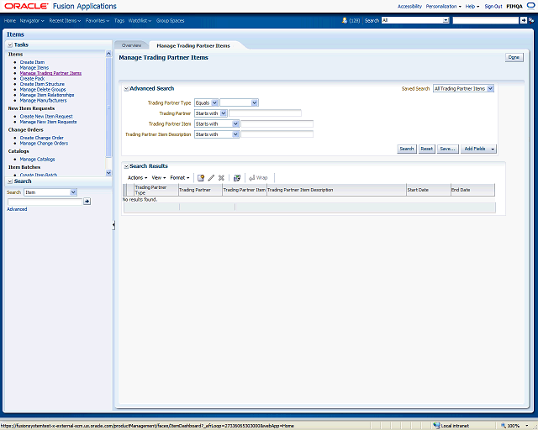
Task: Click Home in the menu bar
Action: tap(10, 20)
